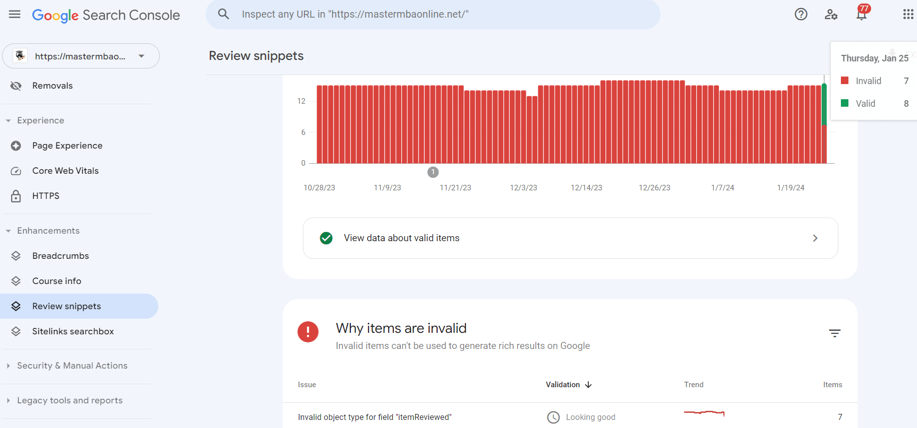Screen dimensions: 917x428
Task: Open the notifications bell with 77 badge
Action: tap(862, 15)
